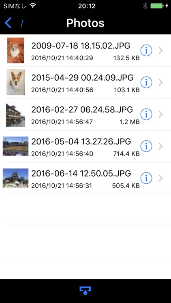Viewport: 171px width, 303px height.
Task: Open chevron for 2015-04-29 00.24.09.JPG row
Action: point(160,82)
